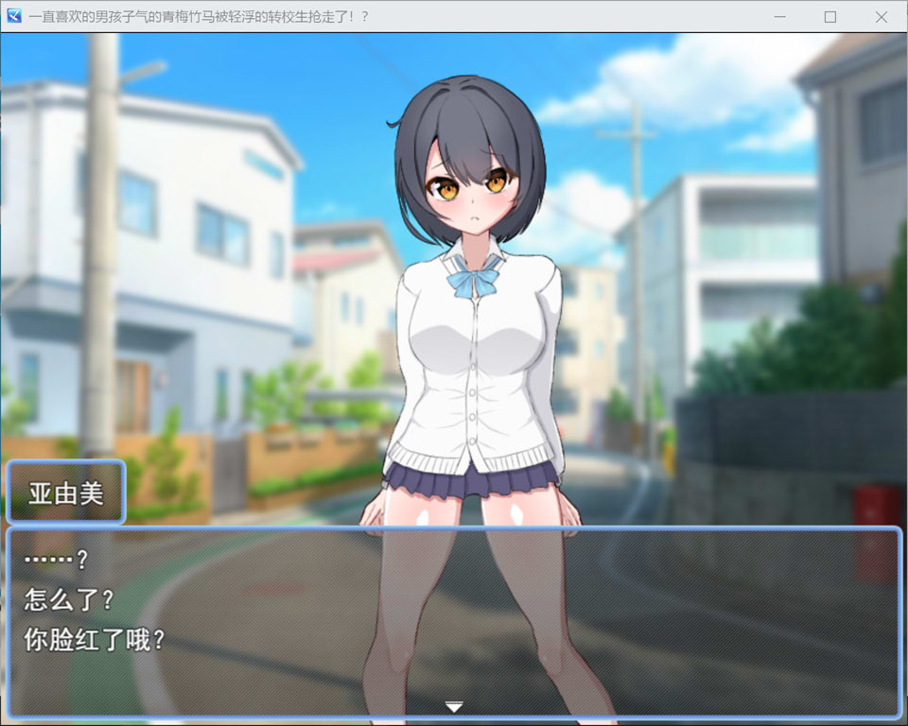Maximize the game window
908x726 pixels.
point(830,17)
